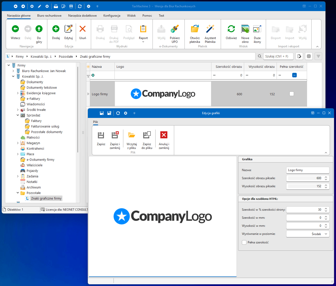Viewport: 336px width, 286px height.
Task: Click the Nazwa input field
Action: pos(308,170)
